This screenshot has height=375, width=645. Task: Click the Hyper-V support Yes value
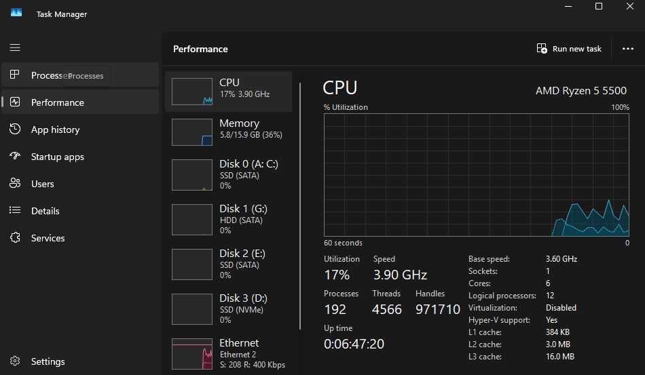[551, 320]
